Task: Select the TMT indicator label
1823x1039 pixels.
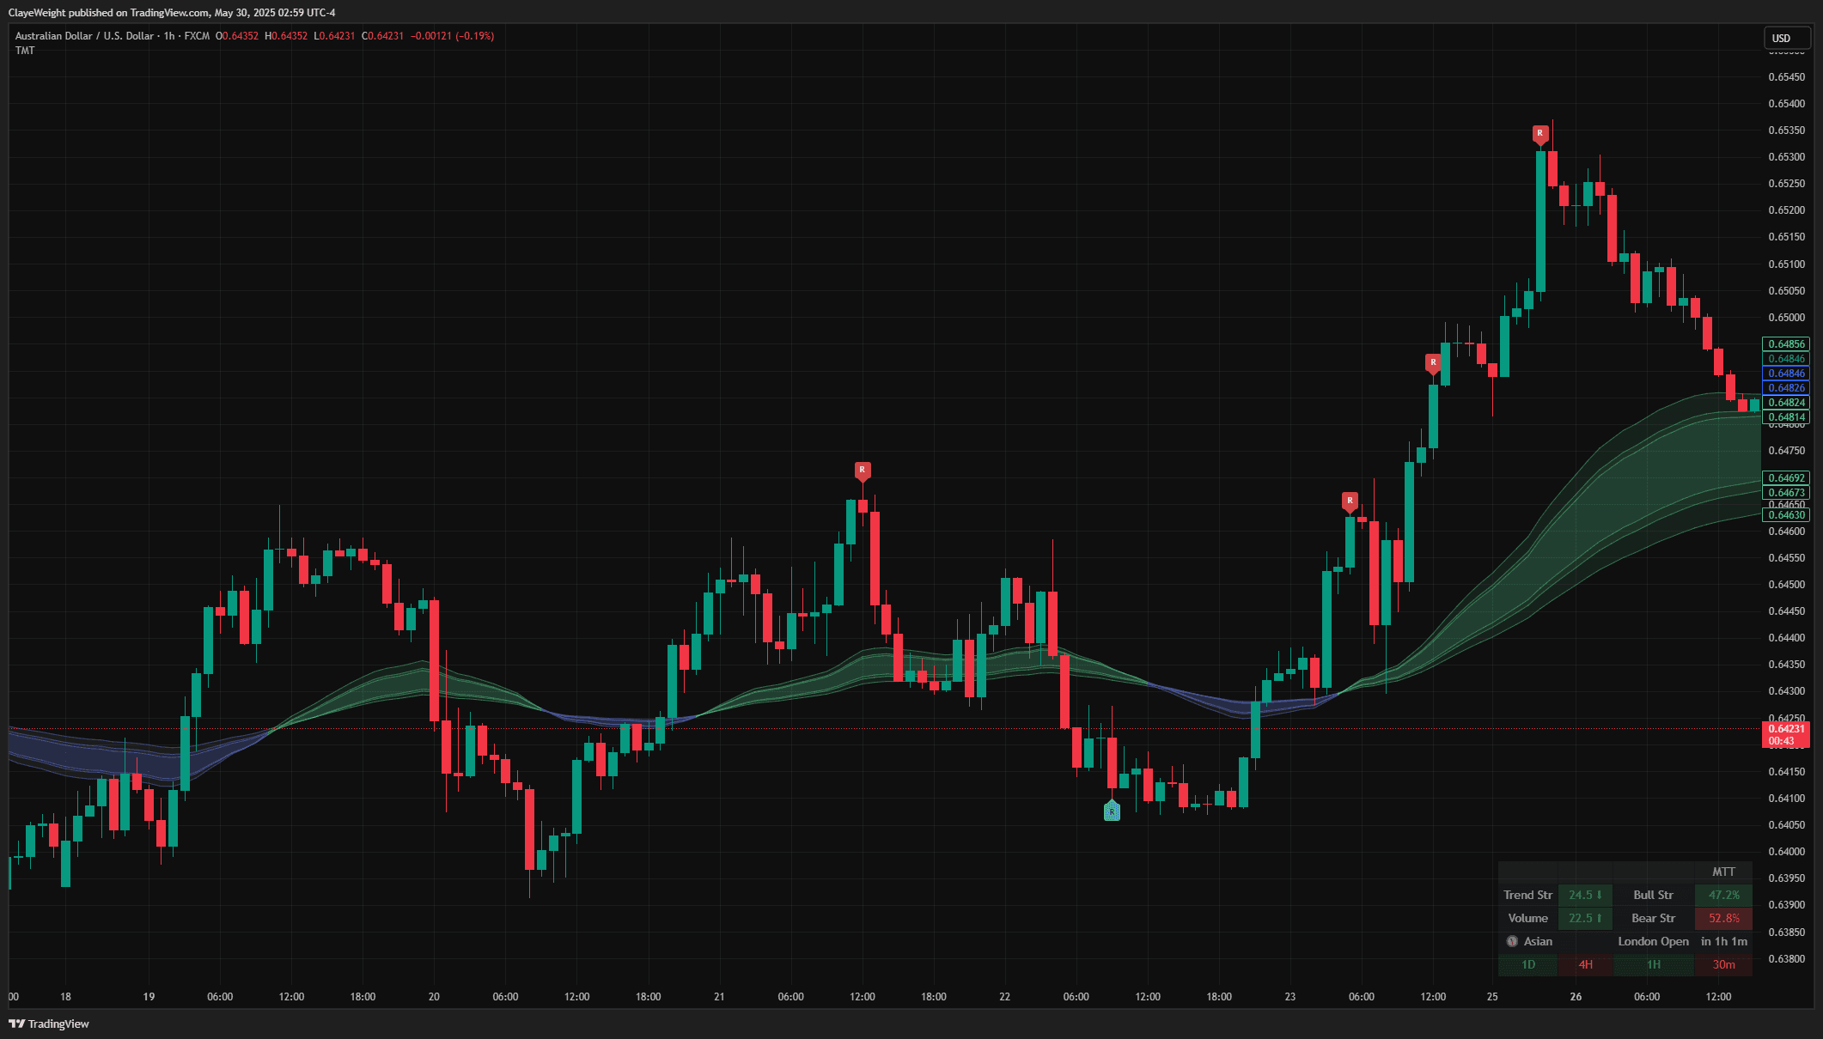Action: [x=24, y=50]
